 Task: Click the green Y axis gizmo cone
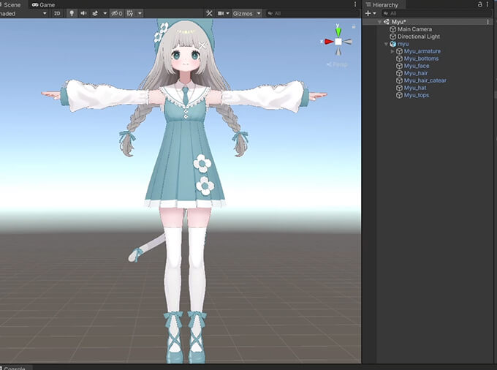338,30
